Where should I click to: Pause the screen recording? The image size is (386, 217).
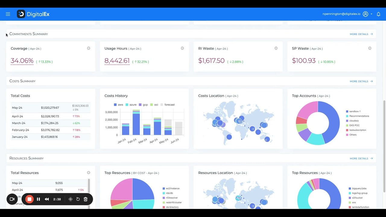(38, 199)
